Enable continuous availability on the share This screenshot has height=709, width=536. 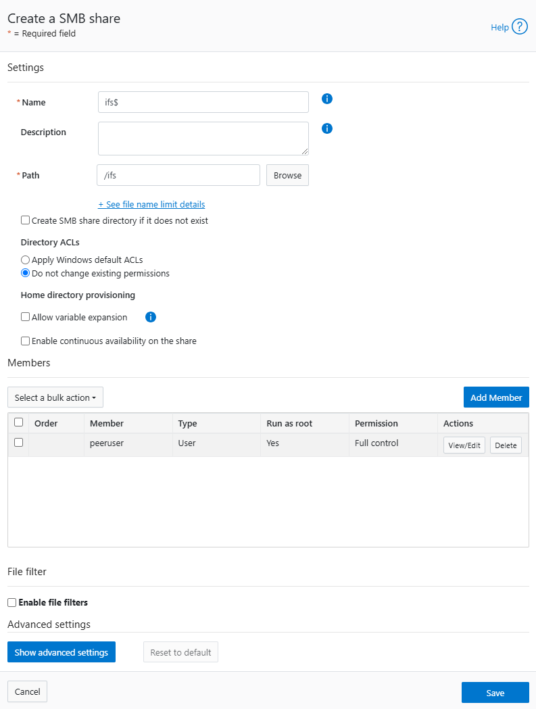point(25,341)
